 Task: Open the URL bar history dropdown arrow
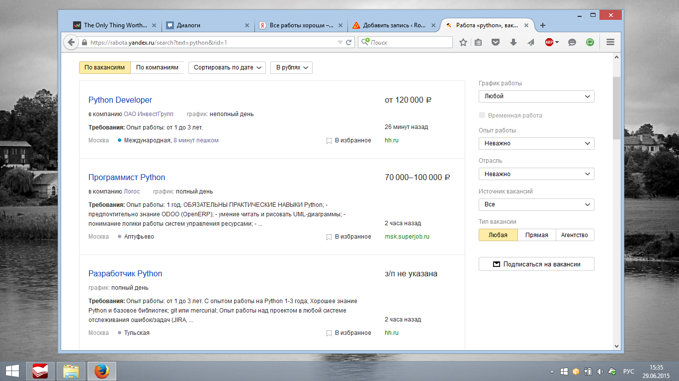pos(340,43)
